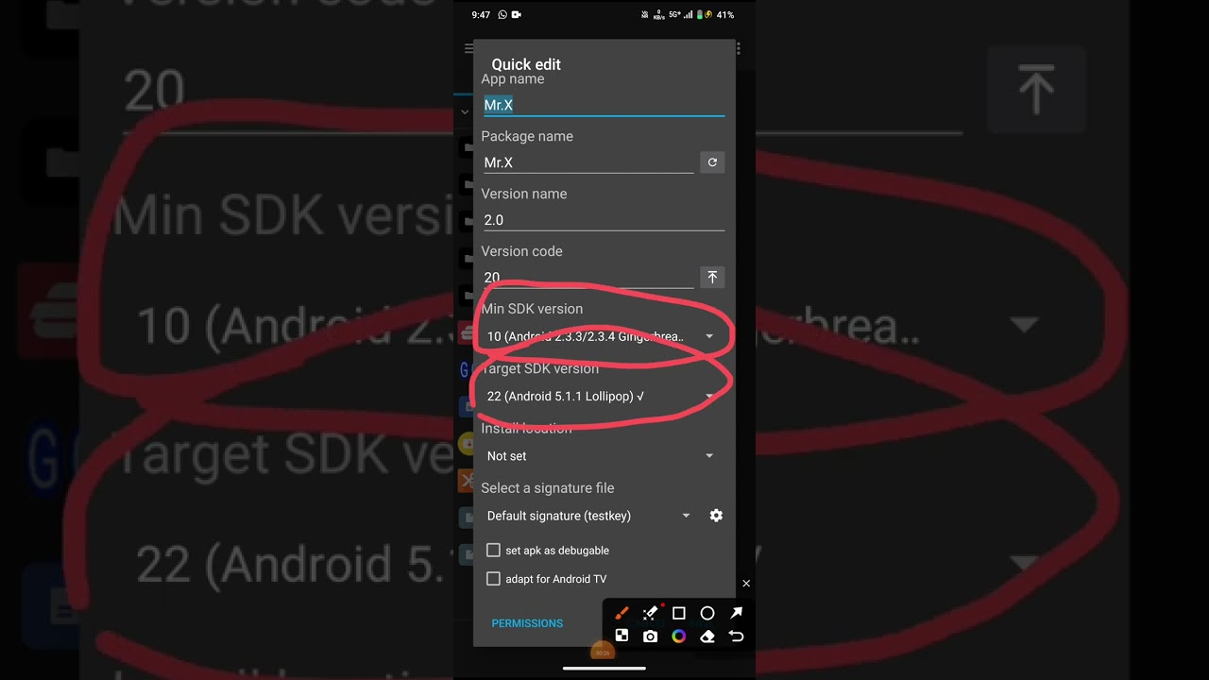
Task: Select the laser pen tool with red dot
Action: tap(651, 613)
